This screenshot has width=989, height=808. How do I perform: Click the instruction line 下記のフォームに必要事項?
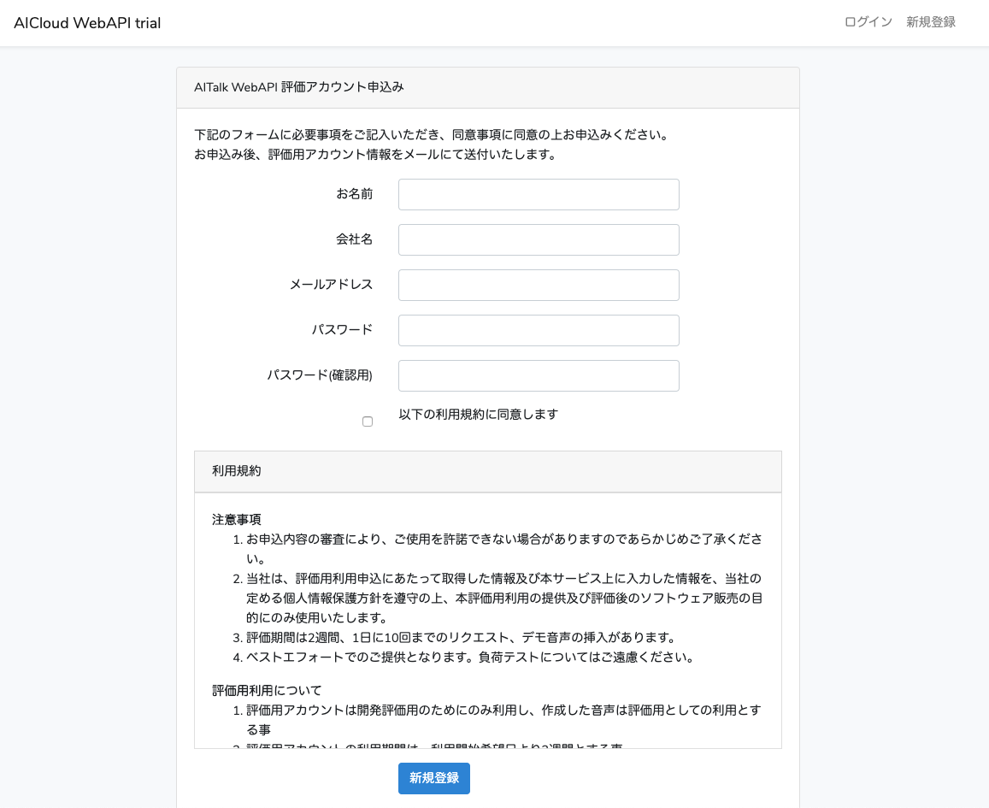[432, 135]
